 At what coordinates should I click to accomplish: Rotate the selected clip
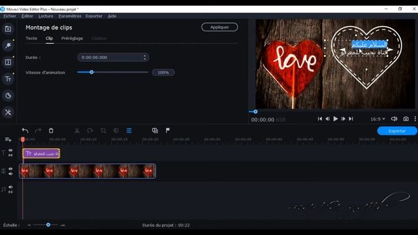[90, 131]
